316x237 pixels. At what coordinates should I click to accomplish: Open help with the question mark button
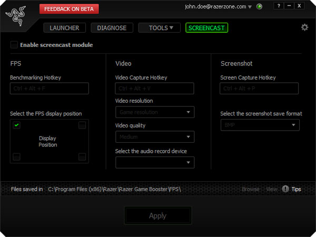[x=279, y=6]
